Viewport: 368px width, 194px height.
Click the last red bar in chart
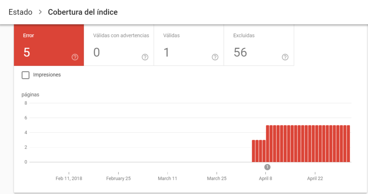[x=348, y=144]
